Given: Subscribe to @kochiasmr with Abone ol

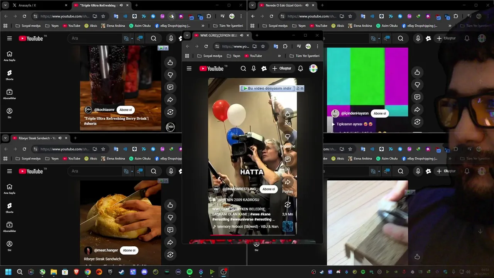Looking at the screenshot, I should pos(125,110).
